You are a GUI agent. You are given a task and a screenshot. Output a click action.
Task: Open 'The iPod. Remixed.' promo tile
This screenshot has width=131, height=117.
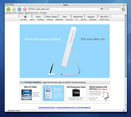(x=53, y=93)
